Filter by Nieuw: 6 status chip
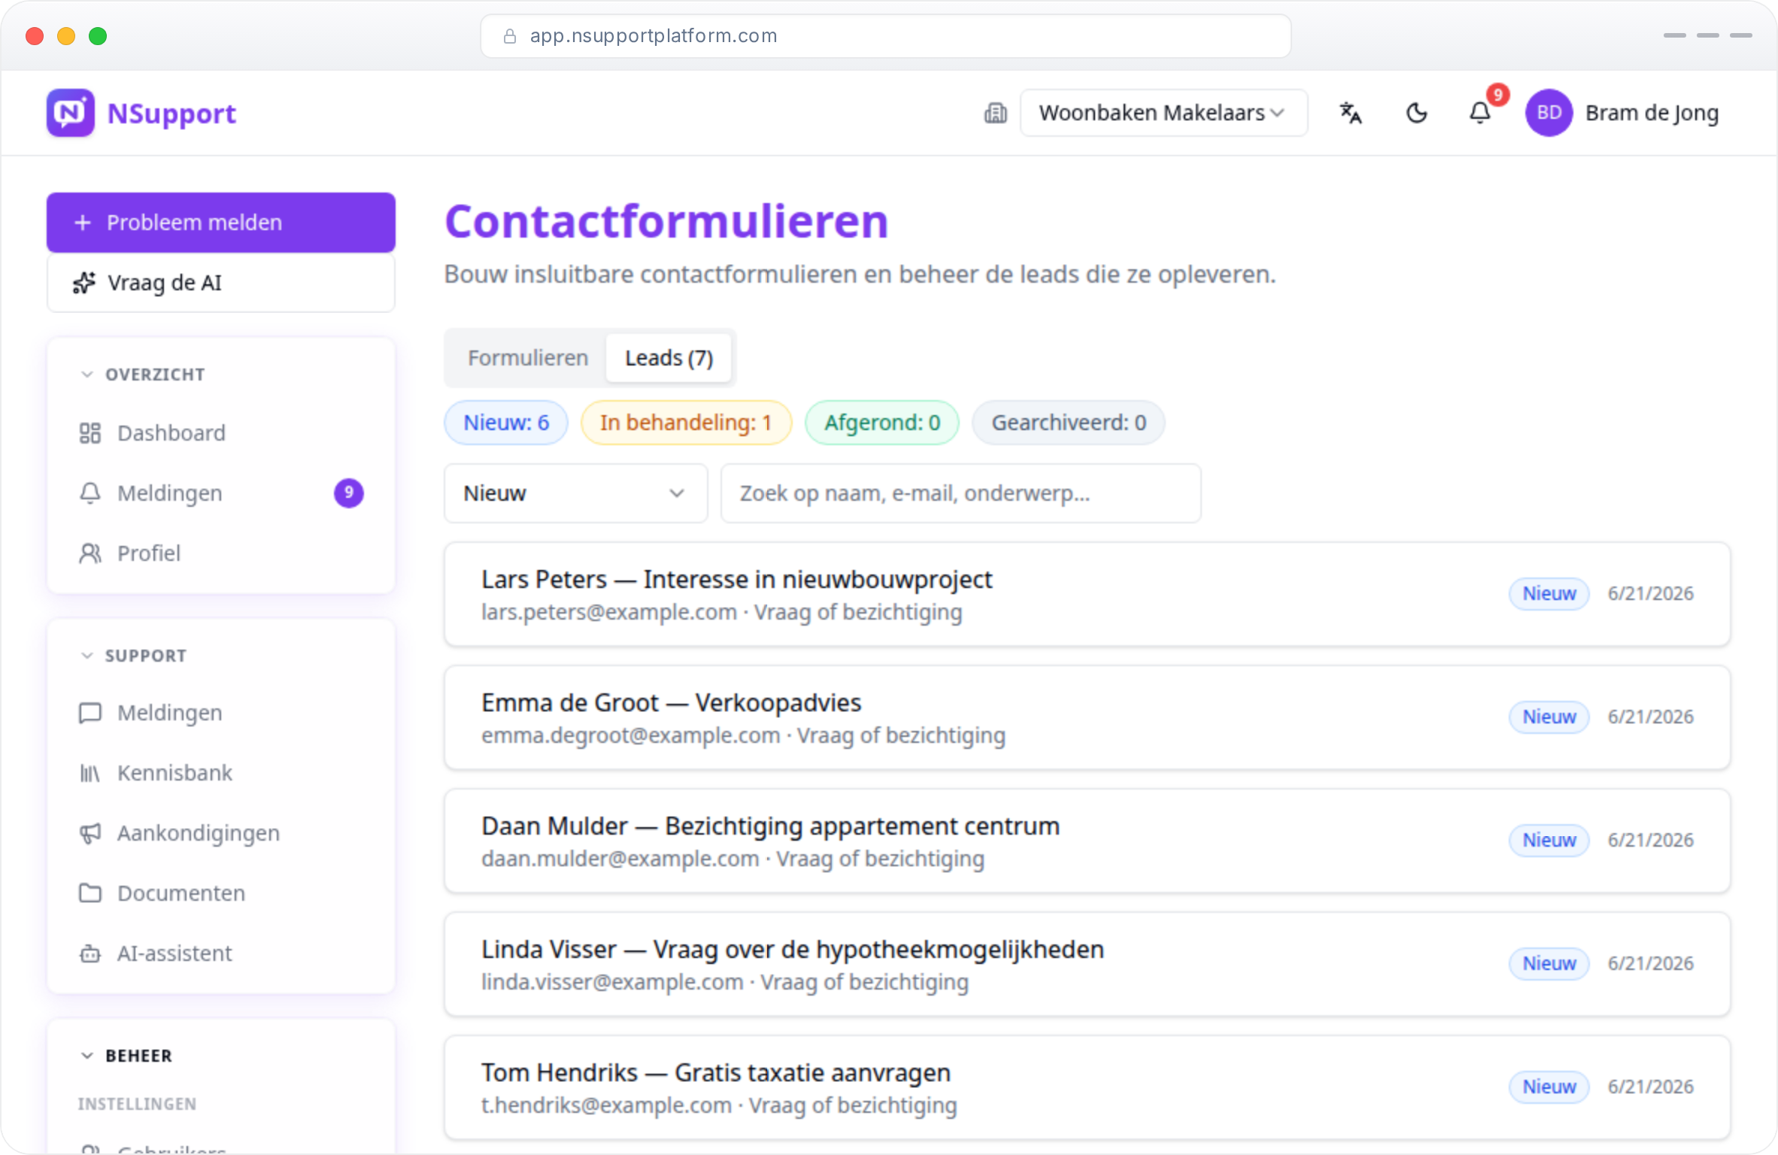Screen dimensions: 1778x1155 506,423
